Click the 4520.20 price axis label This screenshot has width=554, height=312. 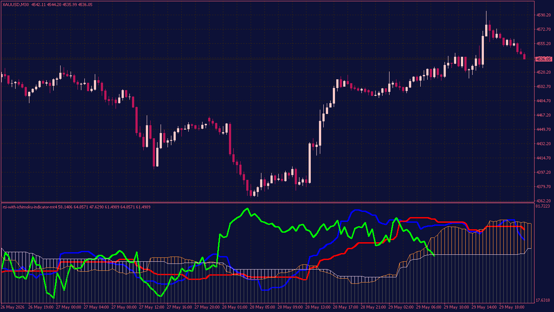pyautogui.click(x=543, y=72)
